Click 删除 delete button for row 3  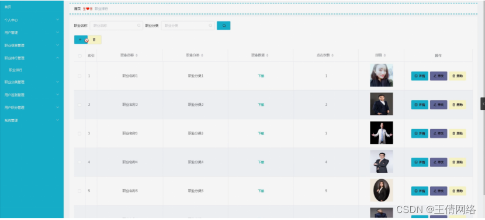[x=458, y=133]
